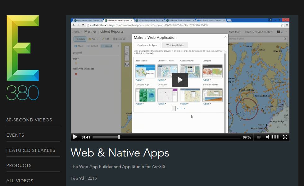Mute the video with speaker icon
This screenshot has width=304, height=186.
267,137
